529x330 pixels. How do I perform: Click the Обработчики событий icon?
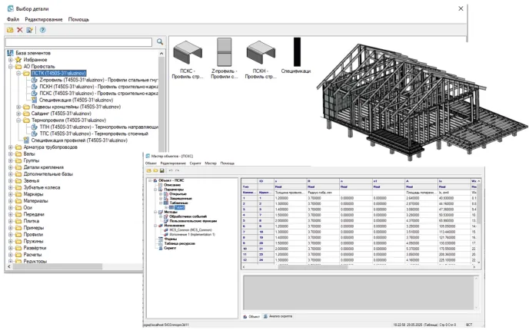pyautogui.click(x=165, y=216)
